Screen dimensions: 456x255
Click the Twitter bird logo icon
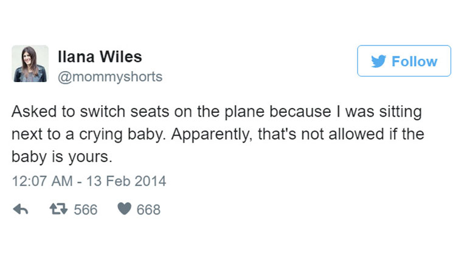[x=379, y=61]
